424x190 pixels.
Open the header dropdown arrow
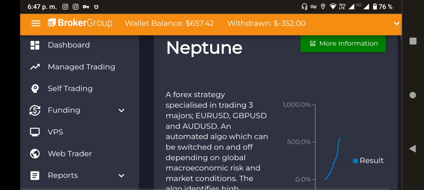(396, 23)
